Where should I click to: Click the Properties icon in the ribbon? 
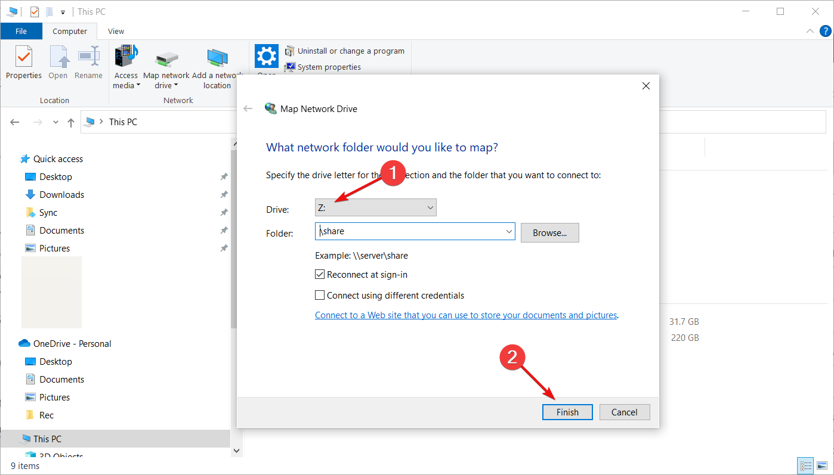pyautogui.click(x=24, y=57)
